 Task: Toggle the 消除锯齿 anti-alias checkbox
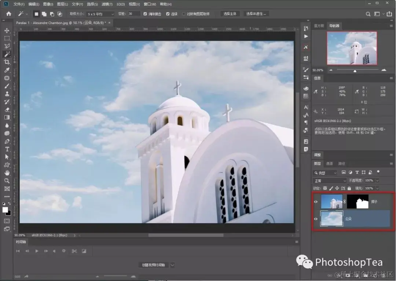(x=145, y=14)
